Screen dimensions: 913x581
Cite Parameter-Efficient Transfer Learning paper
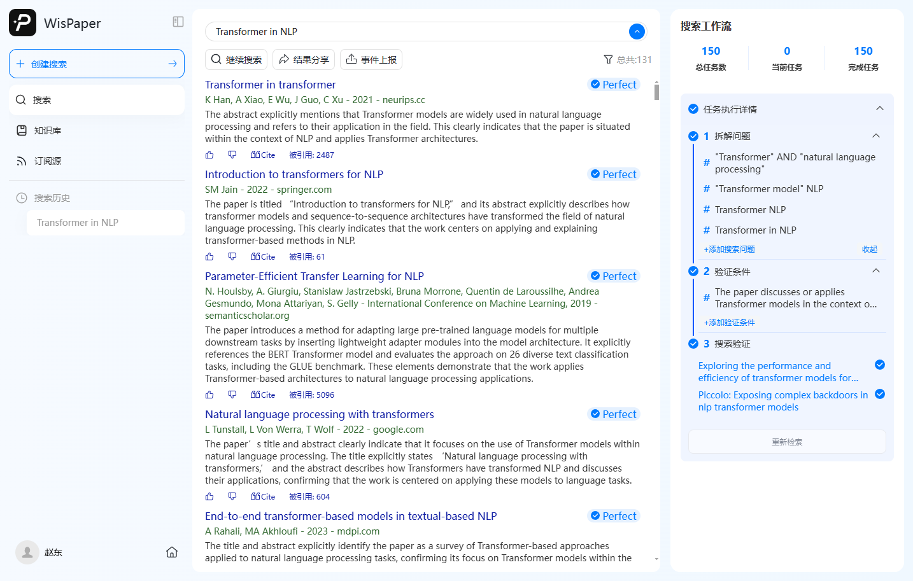[x=263, y=395]
